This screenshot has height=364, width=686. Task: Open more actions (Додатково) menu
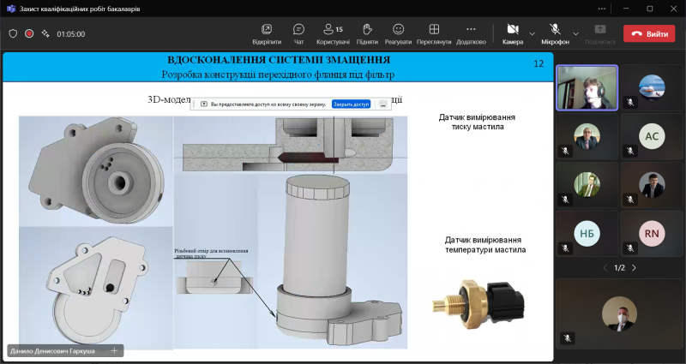[x=471, y=33]
